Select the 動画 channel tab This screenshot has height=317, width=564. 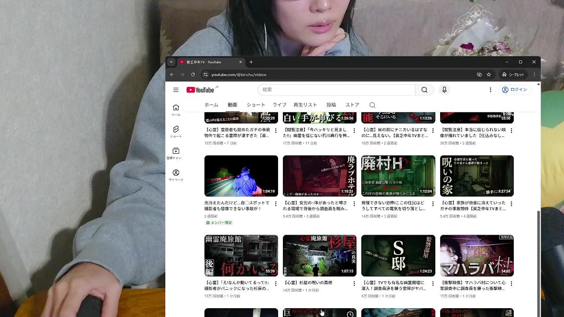pyautogui.click(x=232, y=105)
